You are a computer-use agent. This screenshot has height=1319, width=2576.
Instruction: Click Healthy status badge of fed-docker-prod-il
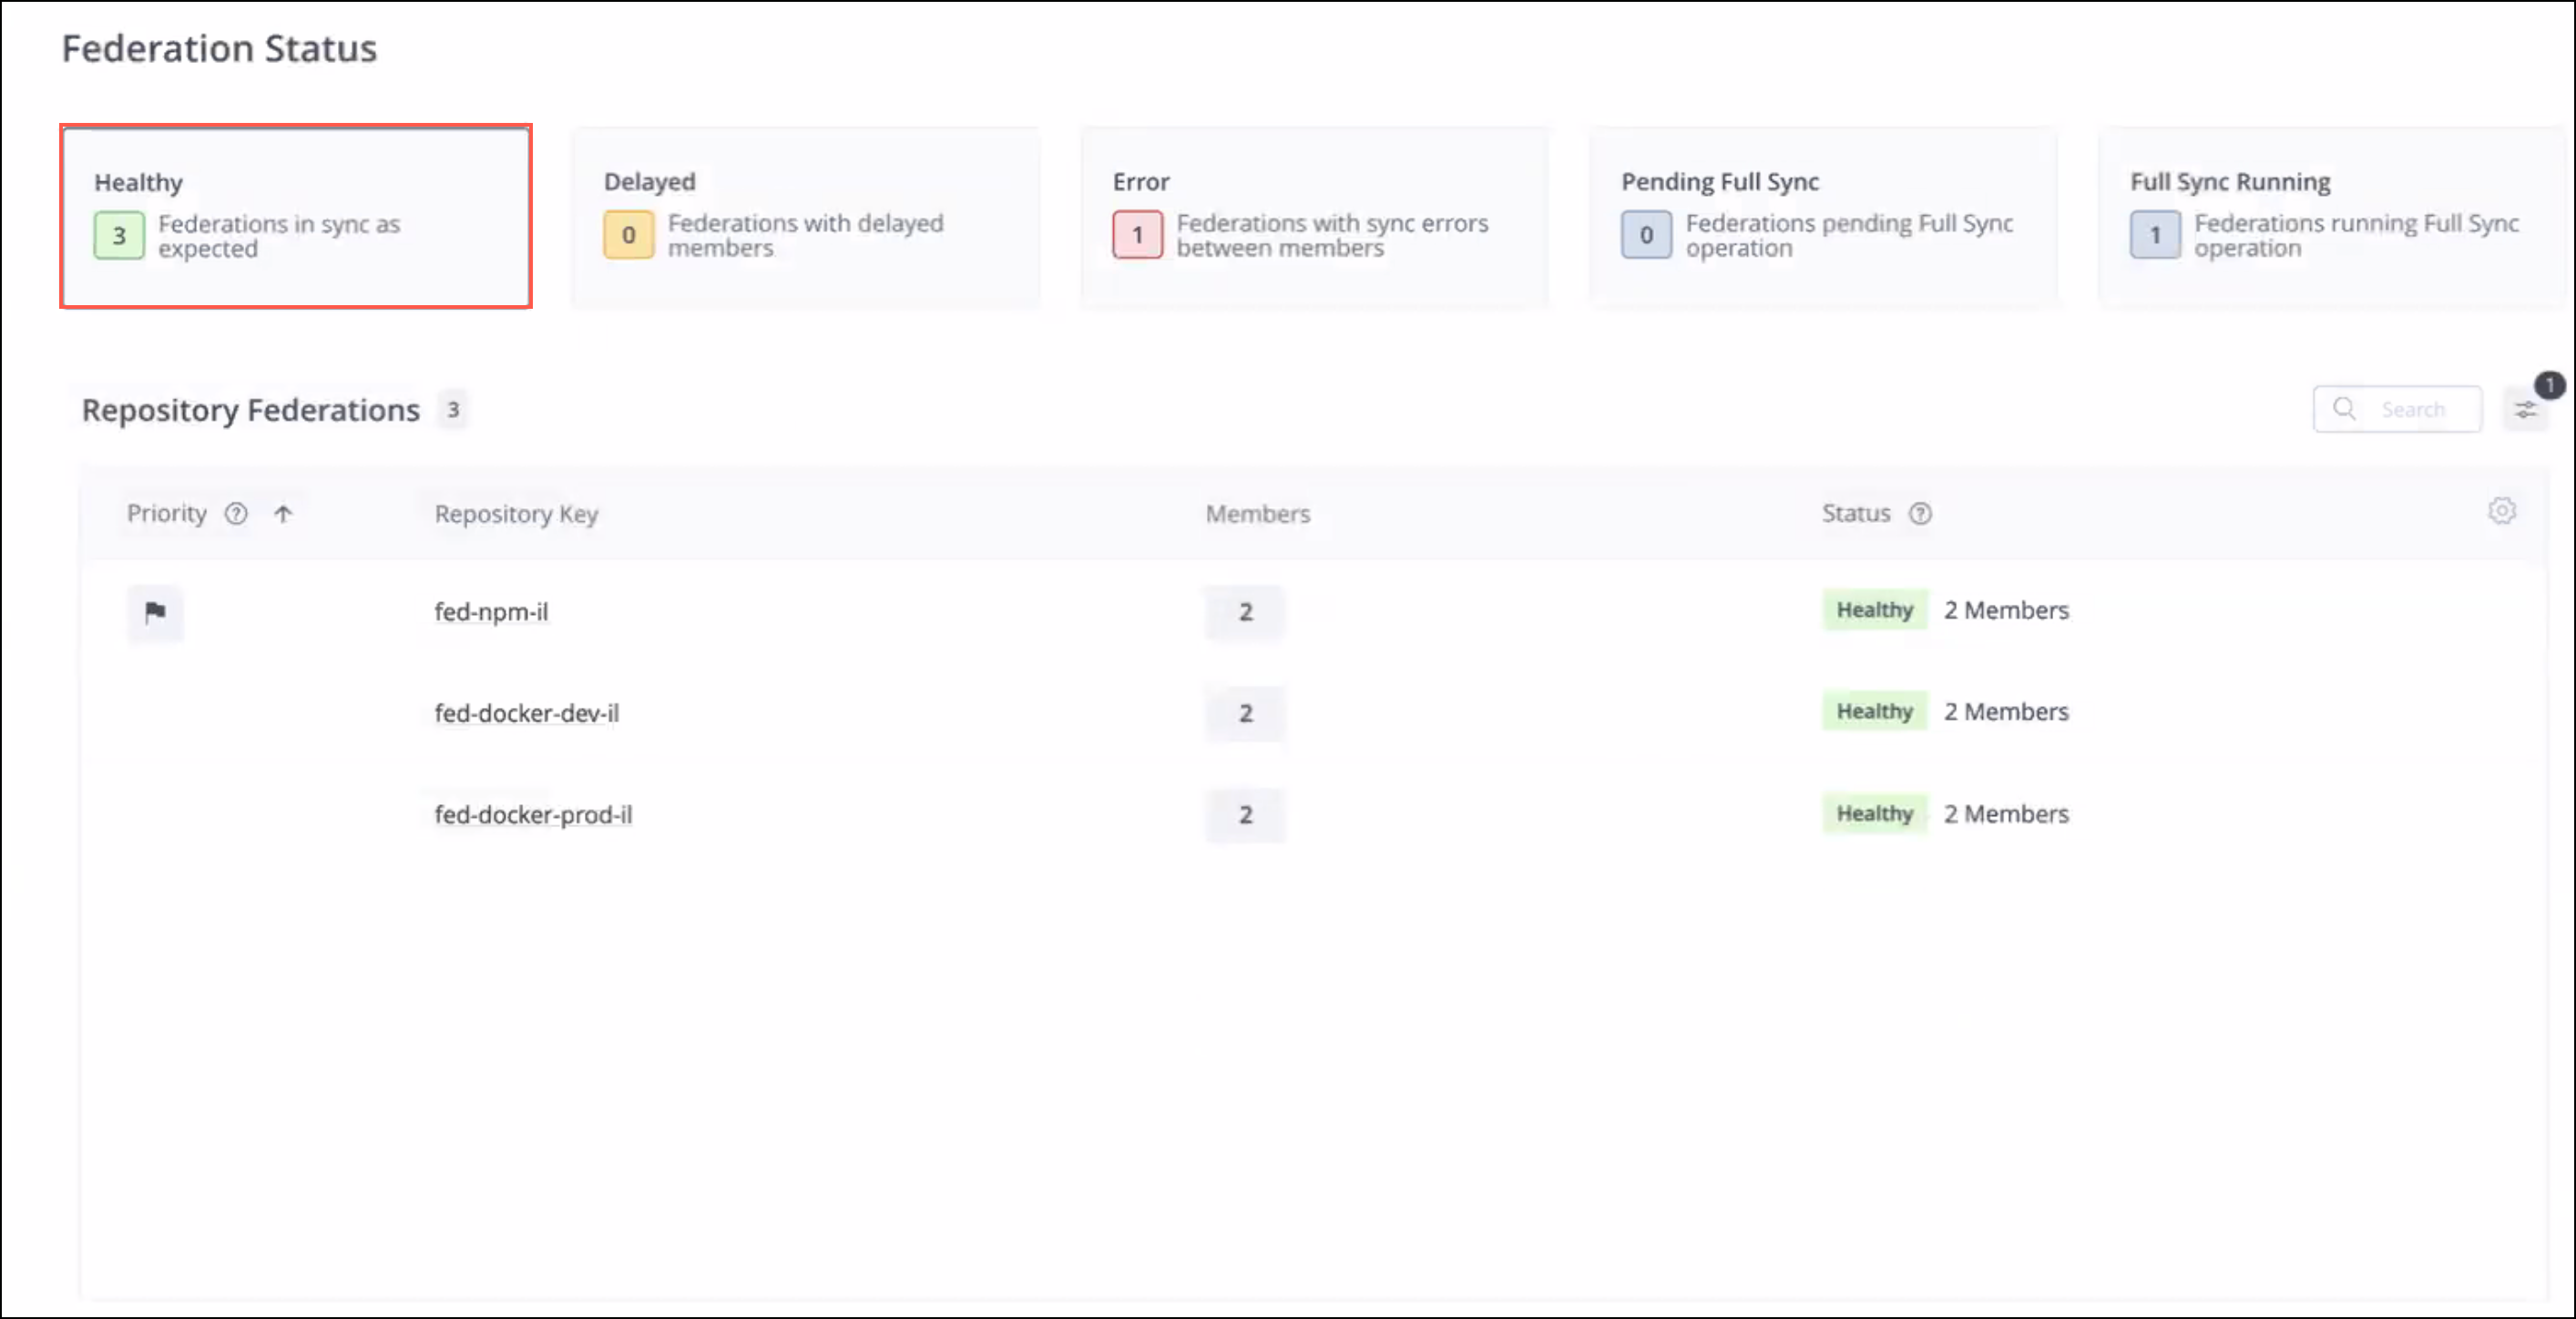click(1874, 814)
